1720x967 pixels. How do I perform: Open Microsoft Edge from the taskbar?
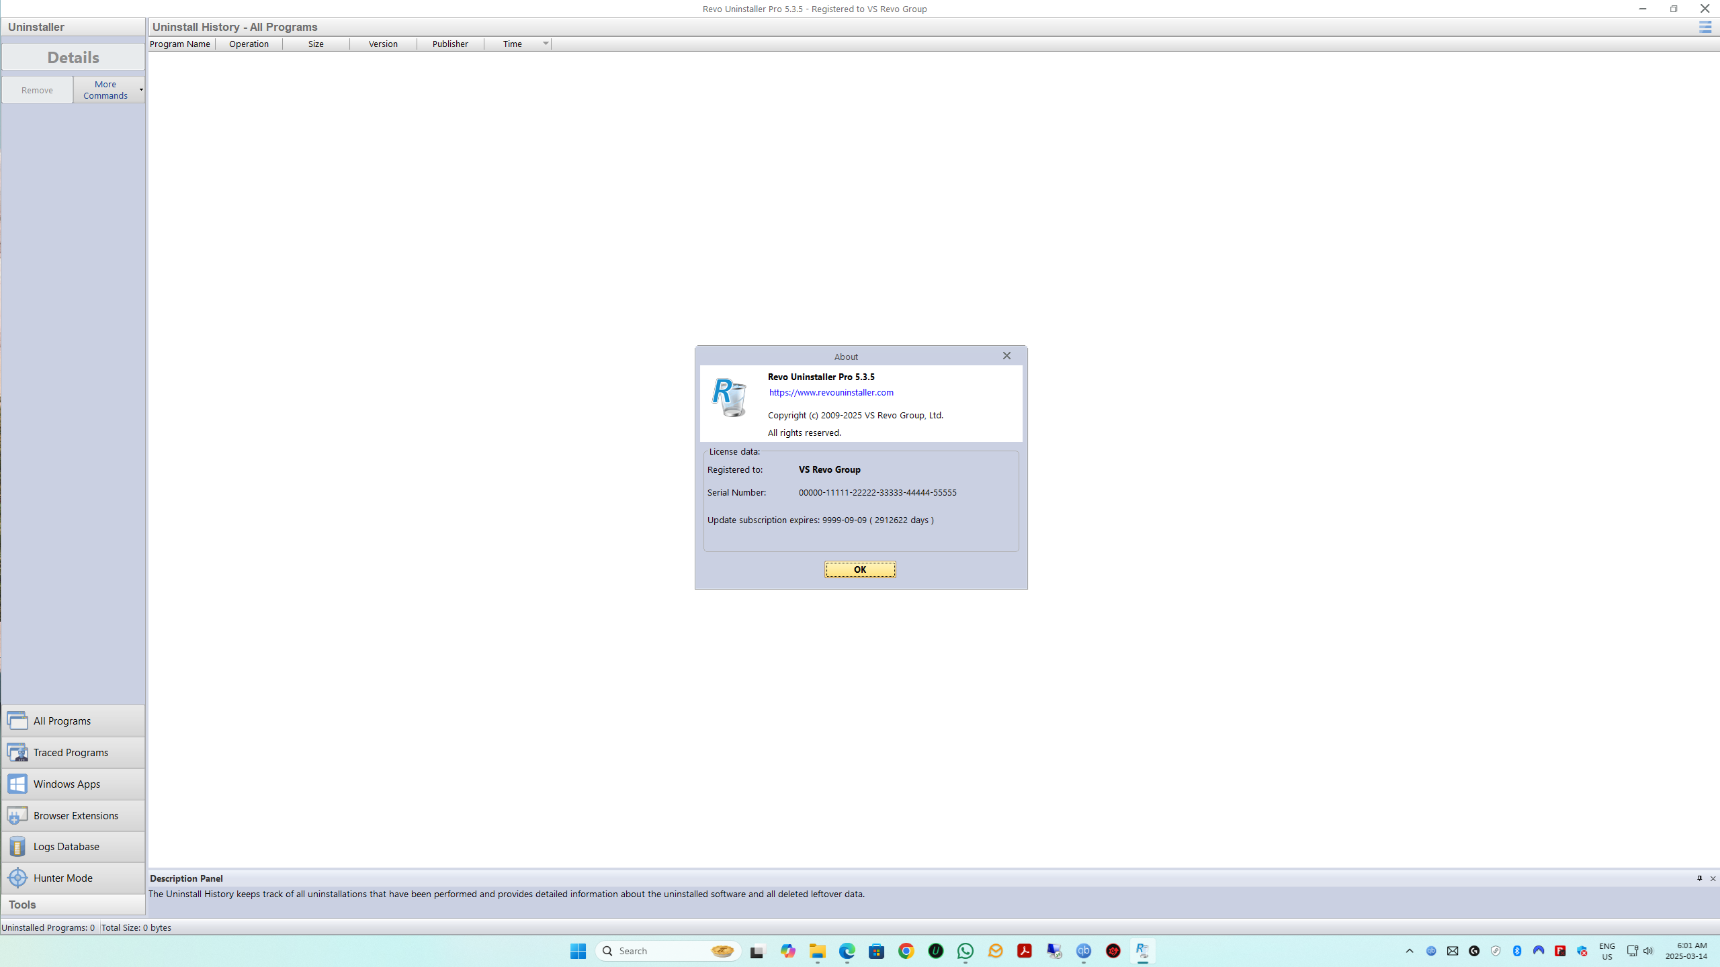(847, 951)
